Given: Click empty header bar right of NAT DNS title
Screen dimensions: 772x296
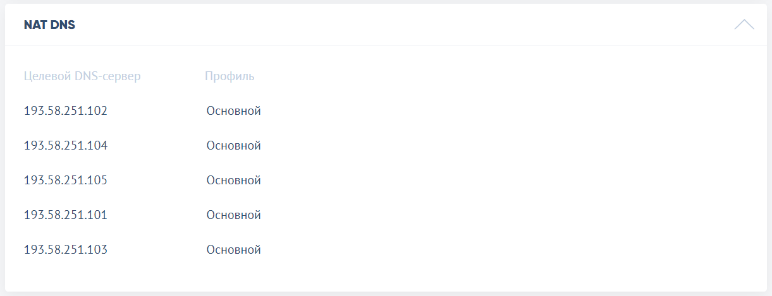Looking at the screenshot, I should [x=405, y=25].
